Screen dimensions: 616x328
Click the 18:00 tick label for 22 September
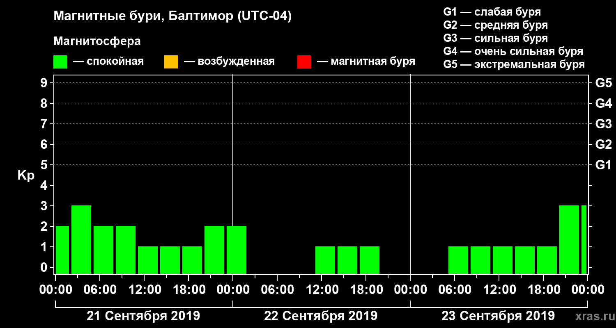click(366, 290)
